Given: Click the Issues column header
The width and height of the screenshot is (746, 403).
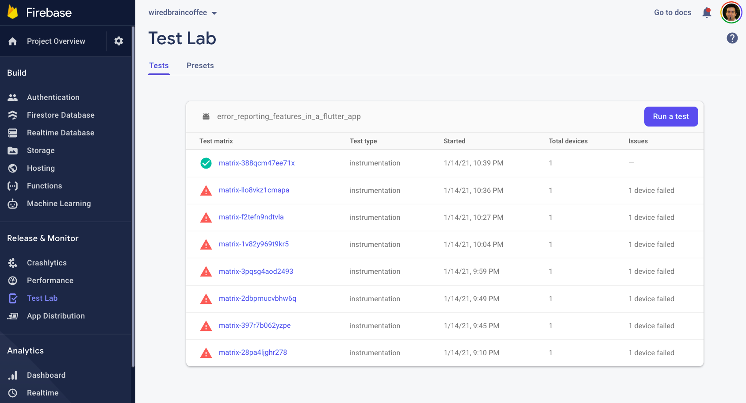Looking at the screenshot, I should coord(638,141).
